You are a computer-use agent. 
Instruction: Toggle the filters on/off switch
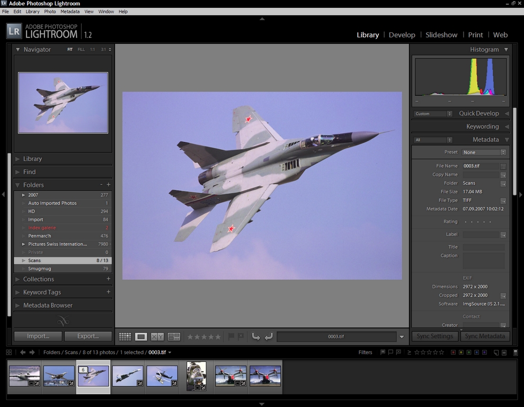click(516, 352)
